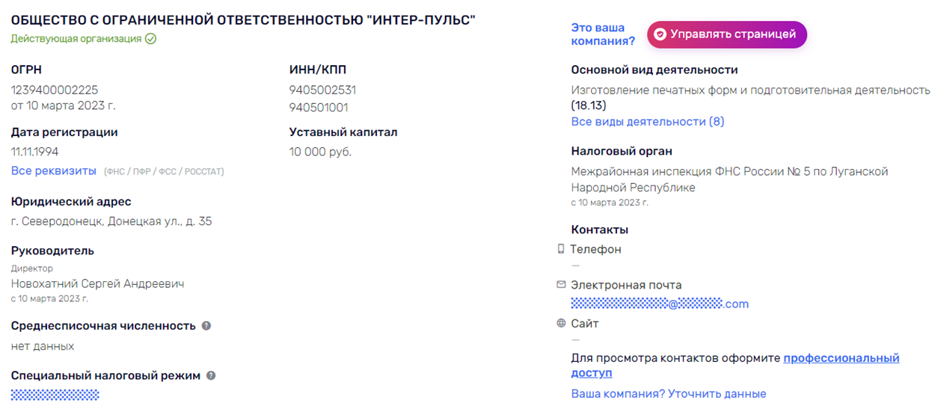Click the envelope icon beside Электронная почта
935x418 pixels.
tap(561, 285)
